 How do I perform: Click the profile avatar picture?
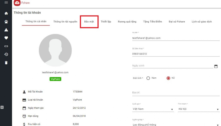pos(55,50)
